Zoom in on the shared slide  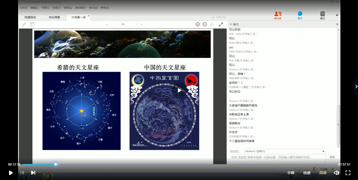tap(198, 24)
